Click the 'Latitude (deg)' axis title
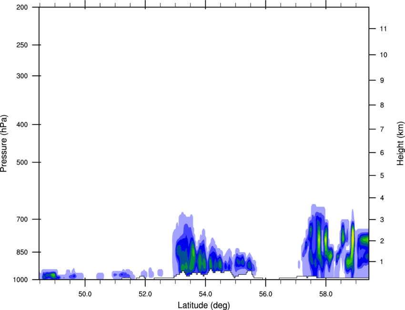 (204, 305)
